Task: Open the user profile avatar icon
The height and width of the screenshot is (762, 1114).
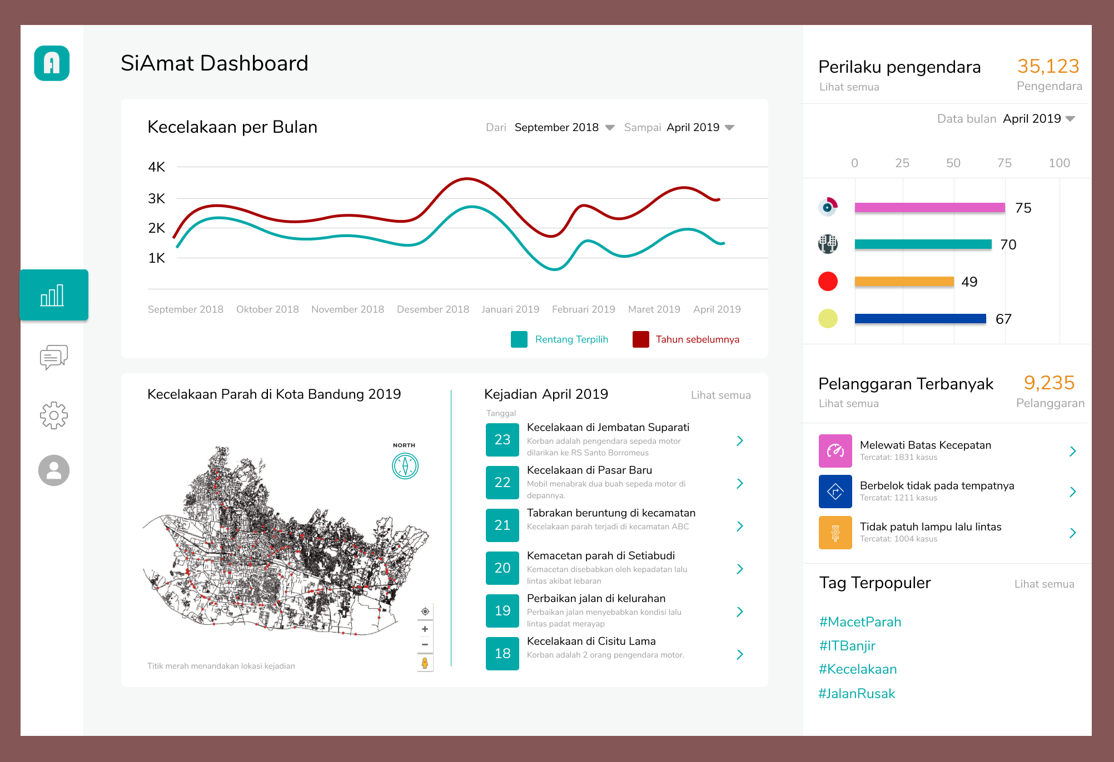Action: [54, 470]
